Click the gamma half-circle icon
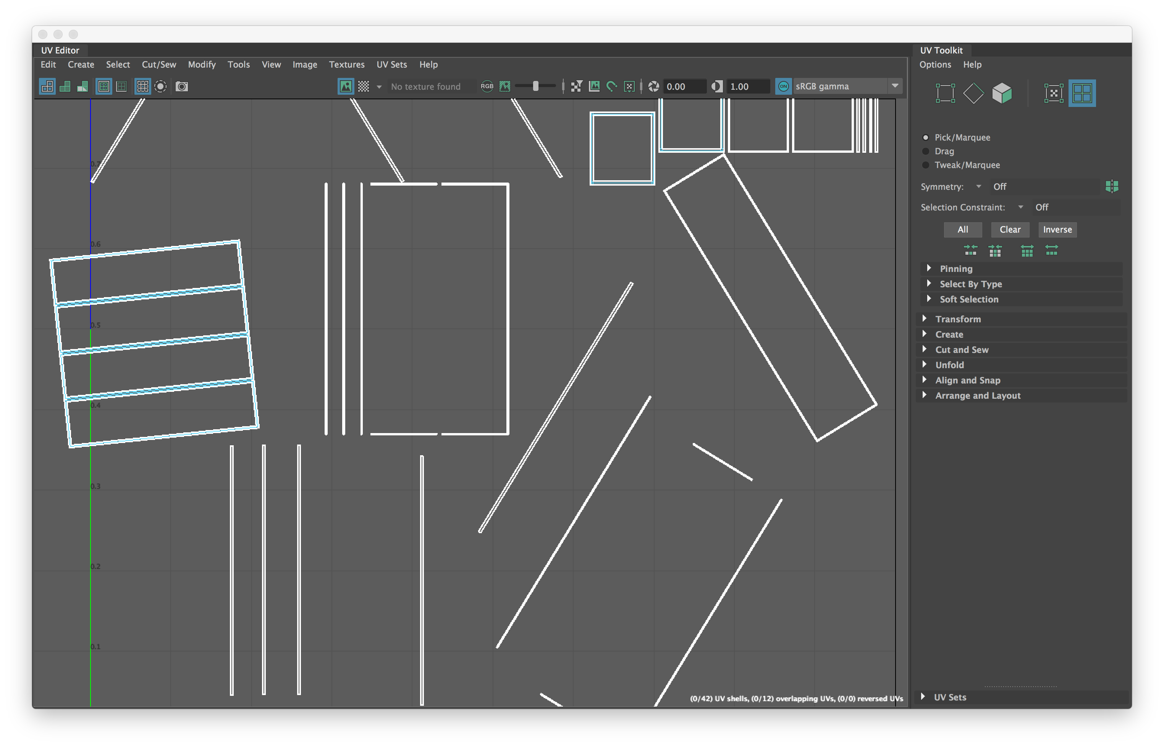This screenshot has height=747, width=1164. (717, 86)
